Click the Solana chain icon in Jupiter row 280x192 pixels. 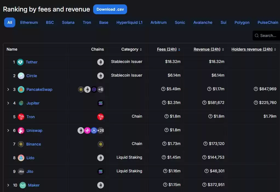coord(101,103)
